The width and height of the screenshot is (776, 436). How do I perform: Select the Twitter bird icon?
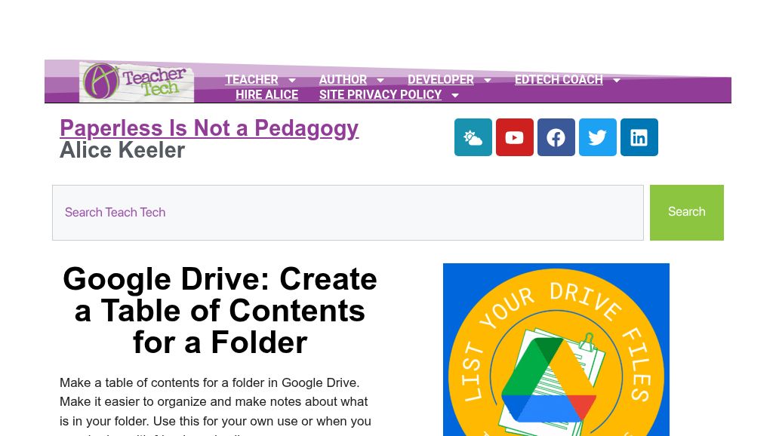597,137
